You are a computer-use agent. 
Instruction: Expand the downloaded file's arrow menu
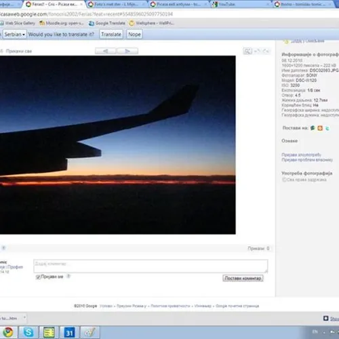pyautogui.click(x=24, y=318)
